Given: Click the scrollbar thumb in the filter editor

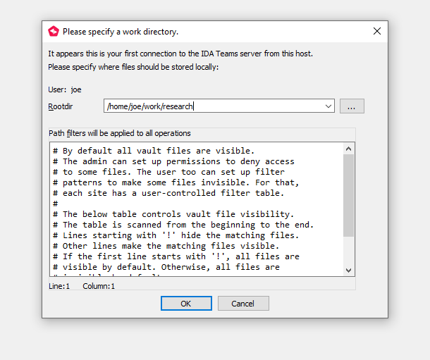Looking at the screenshot, I should pos(349,195).
